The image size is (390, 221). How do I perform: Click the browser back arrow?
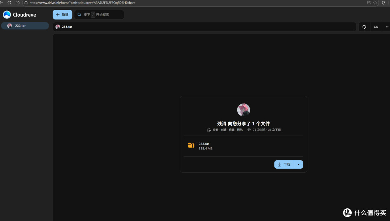1,3
